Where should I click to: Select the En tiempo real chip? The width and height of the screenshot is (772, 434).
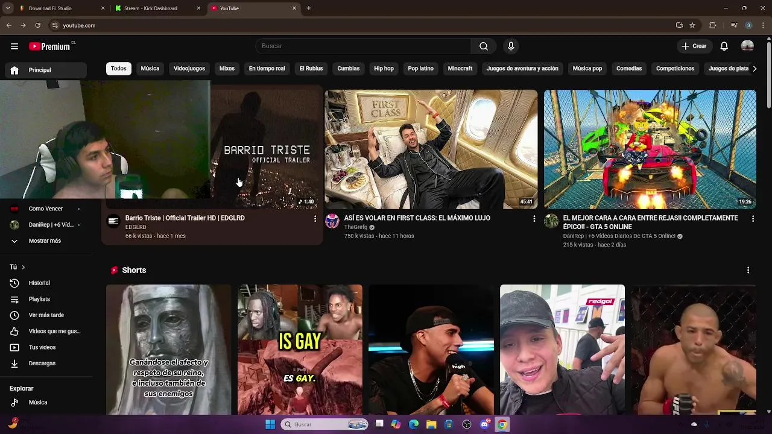click(267, 69)
